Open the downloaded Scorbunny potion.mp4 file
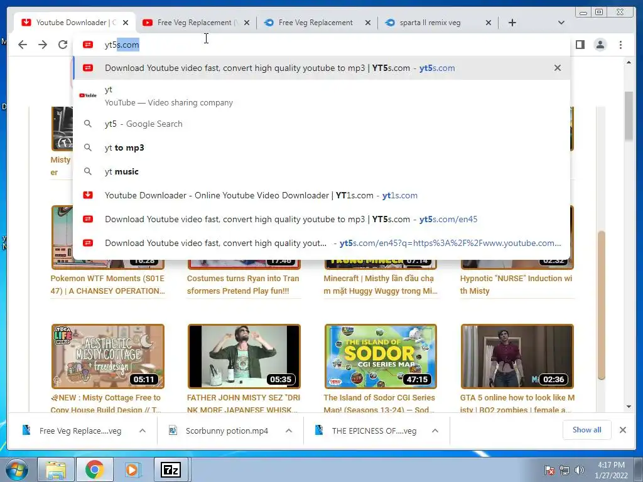Viewport: 643px width, 482px height. coord(219,431)
